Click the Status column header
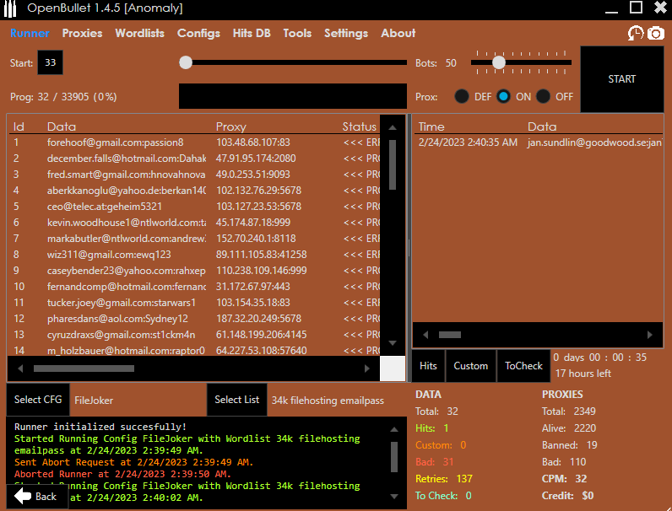Viewport: 672px width, 511px height. 359,126
